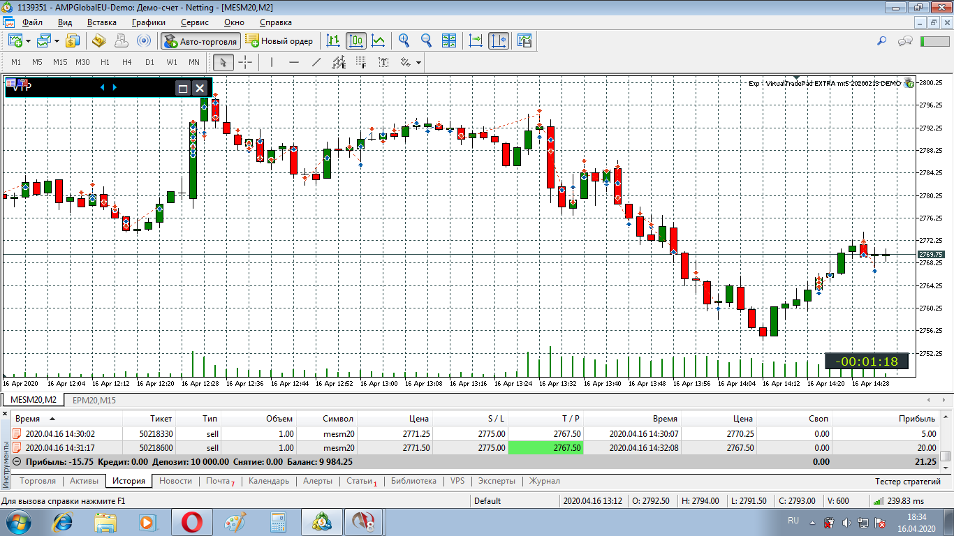Switch chart to bar chart view
Viewport: 954px width, 536px height.
click(x=334, y=40)
